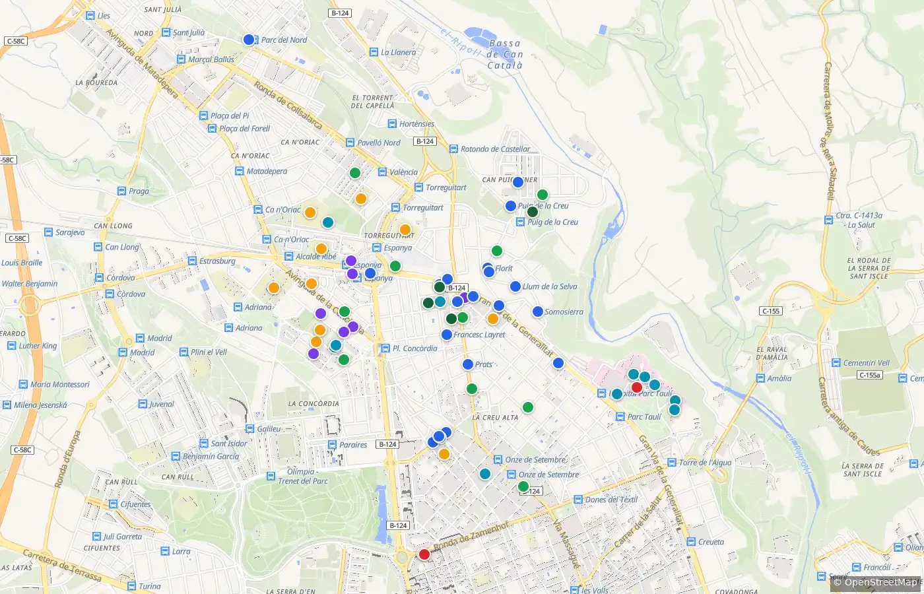Click the Cementiri Vell bus stop icon
The width and height of the screenshot is (924, 594).
pos(836,363)
